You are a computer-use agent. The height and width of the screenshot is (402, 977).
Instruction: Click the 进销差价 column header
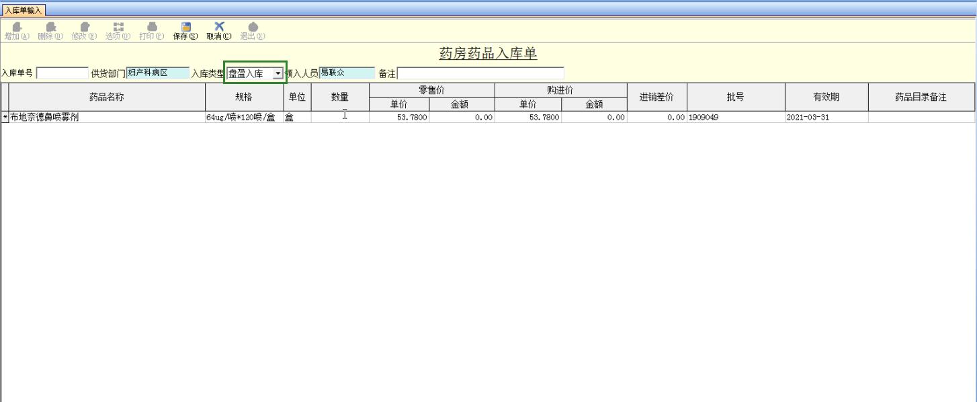click(656, 97)
